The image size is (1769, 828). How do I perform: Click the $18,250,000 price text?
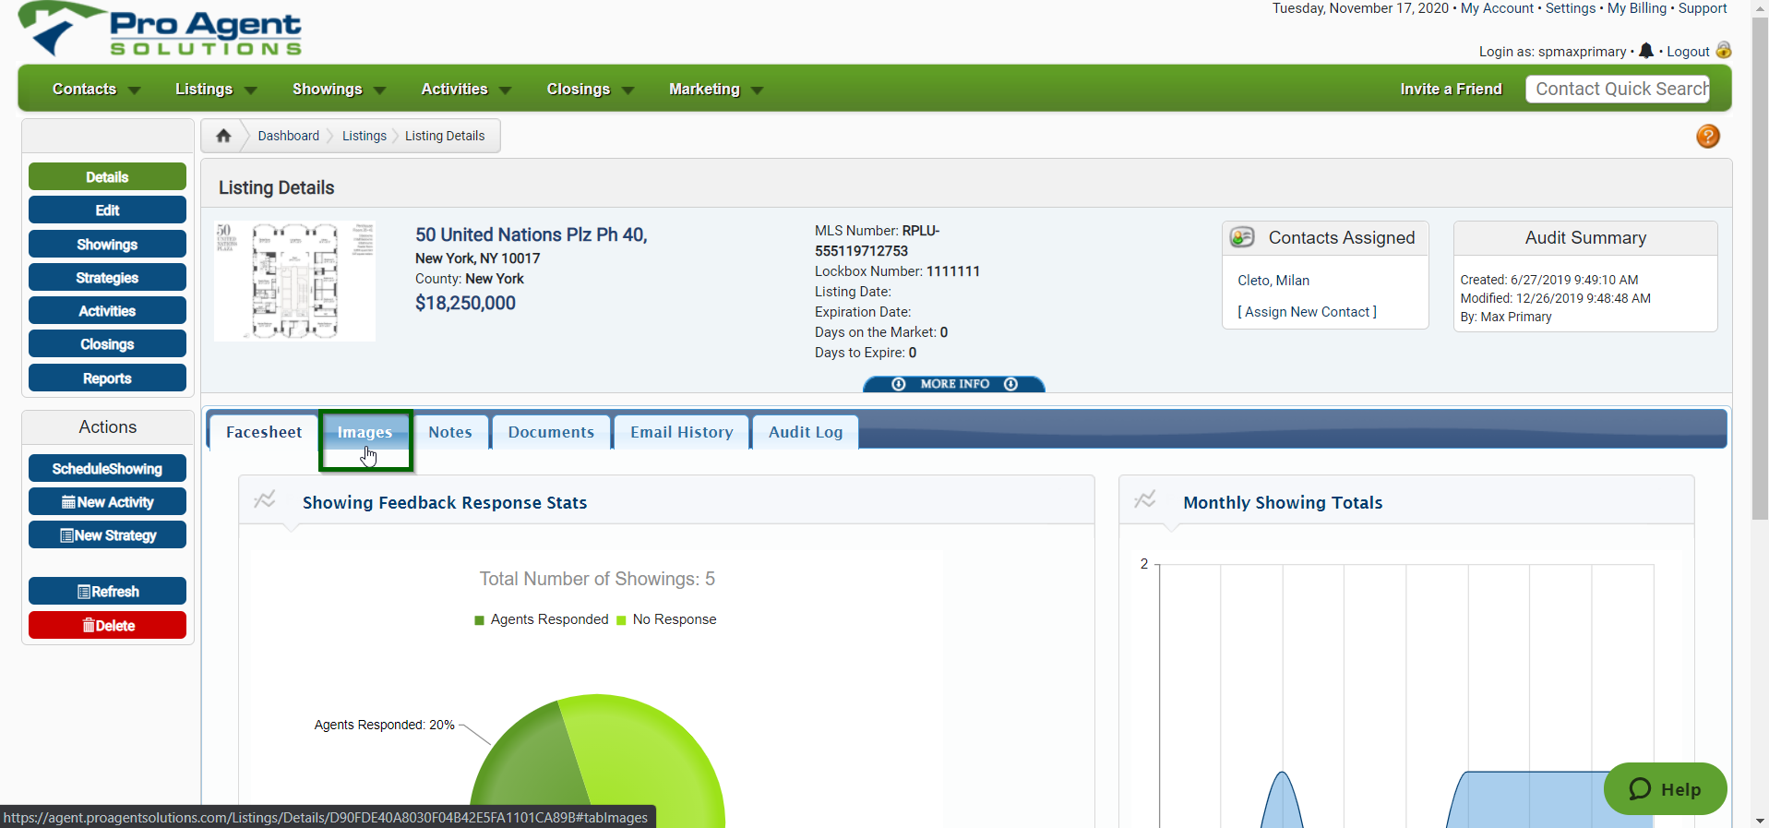point(465,303)
